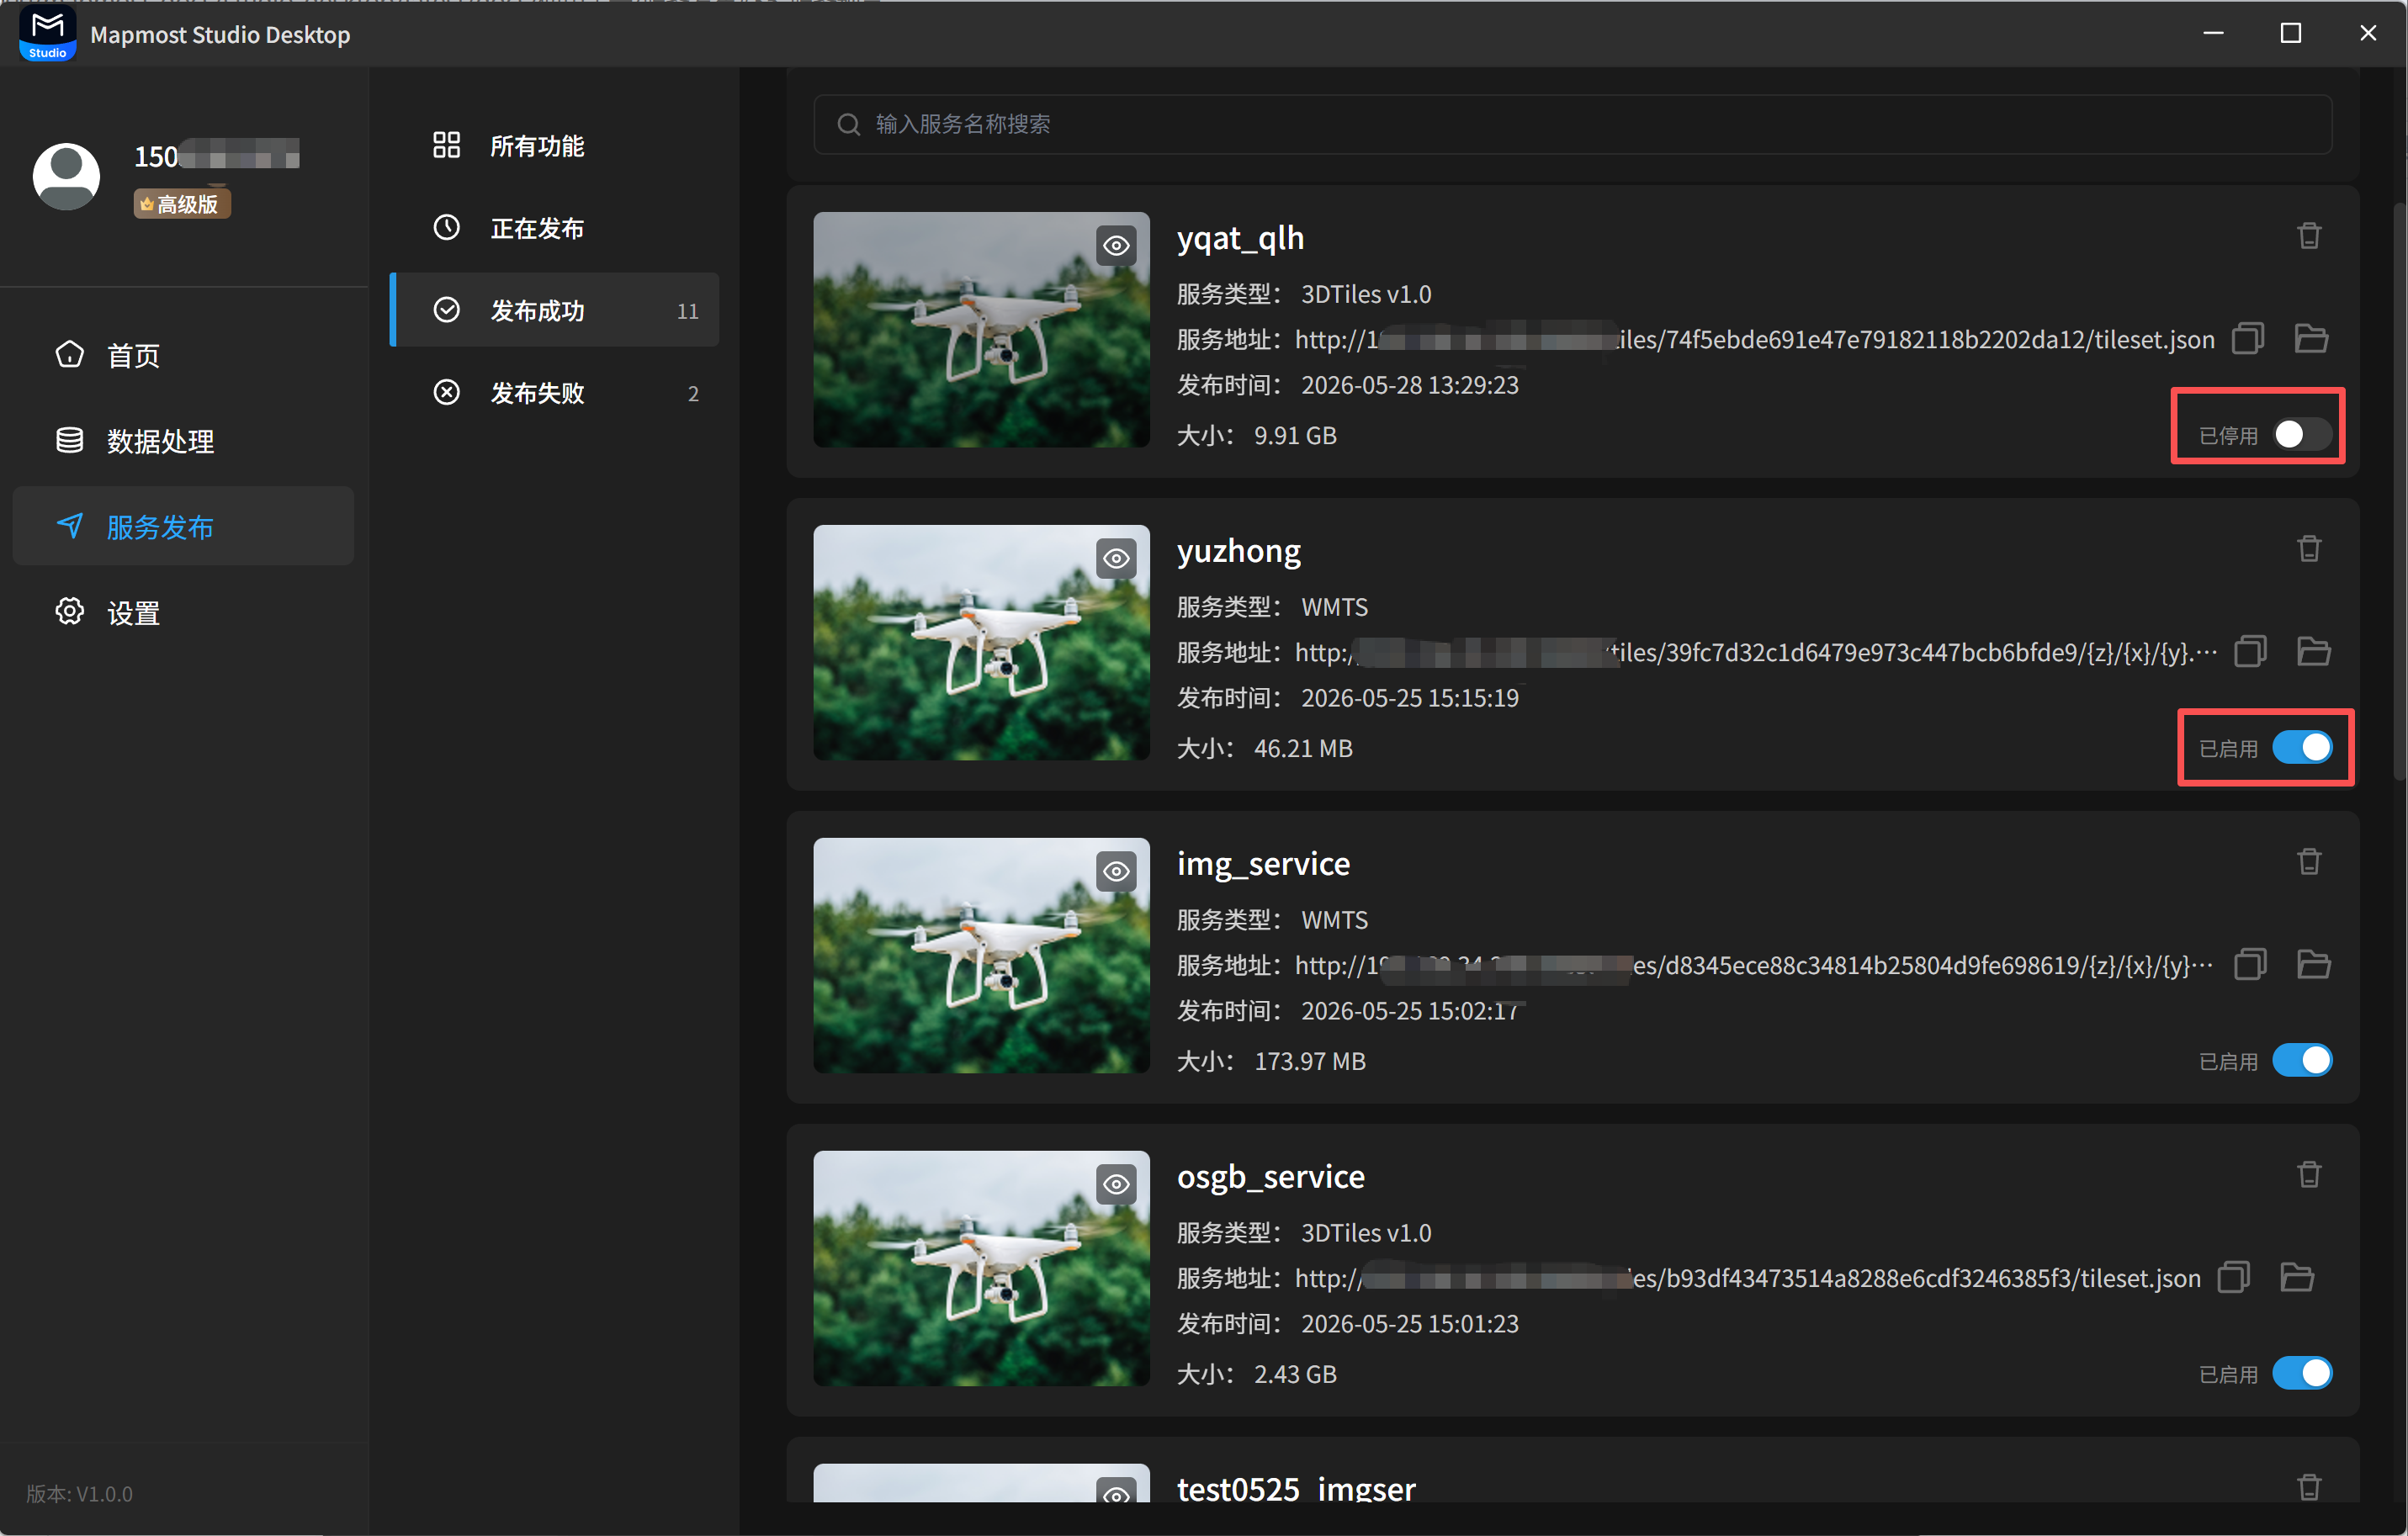Enable the yqat_qlh service switch
The image size is (2408, 1536).
click(2302, 435)
